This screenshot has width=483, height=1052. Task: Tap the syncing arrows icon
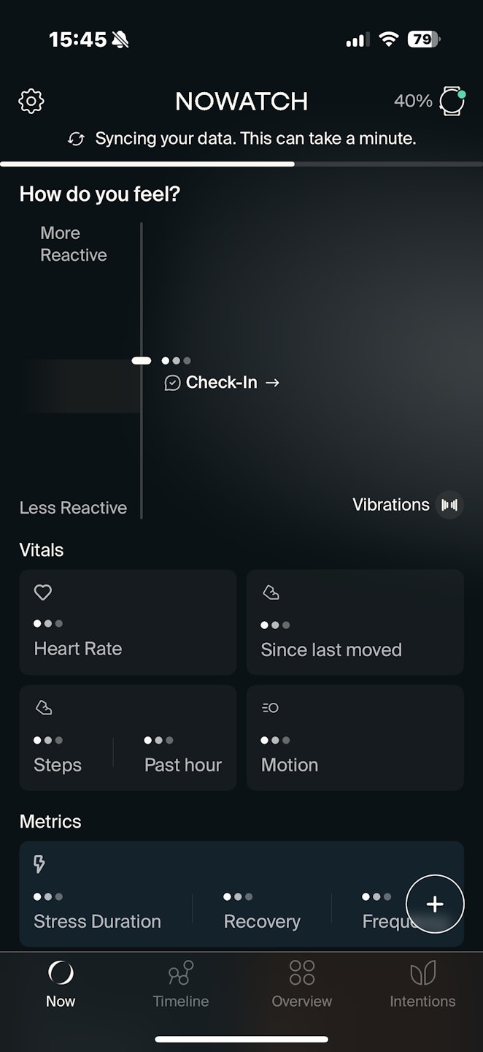(76, 139)
